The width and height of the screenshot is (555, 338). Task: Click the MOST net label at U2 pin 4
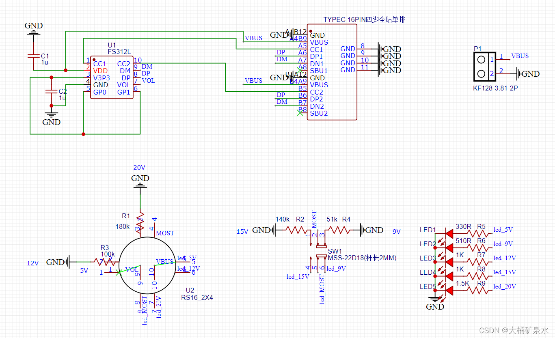pos(165,233)
